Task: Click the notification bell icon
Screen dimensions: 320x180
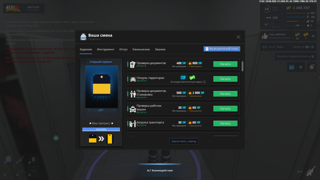Action: coord(312,67)
